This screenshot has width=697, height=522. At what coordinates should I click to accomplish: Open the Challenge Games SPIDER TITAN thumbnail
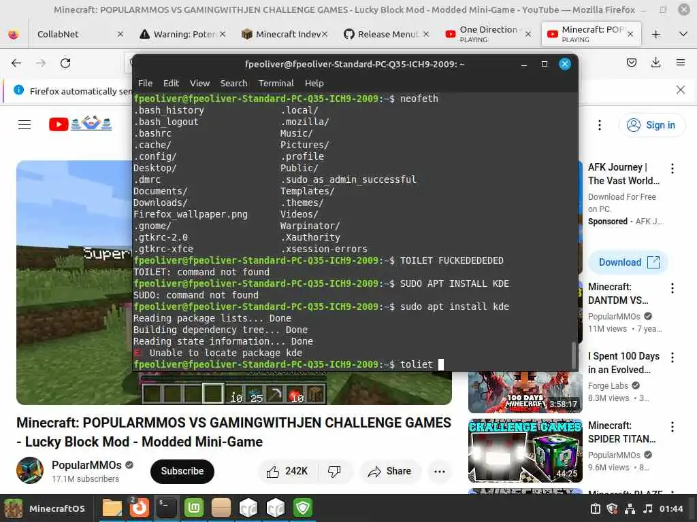point(525,451)
